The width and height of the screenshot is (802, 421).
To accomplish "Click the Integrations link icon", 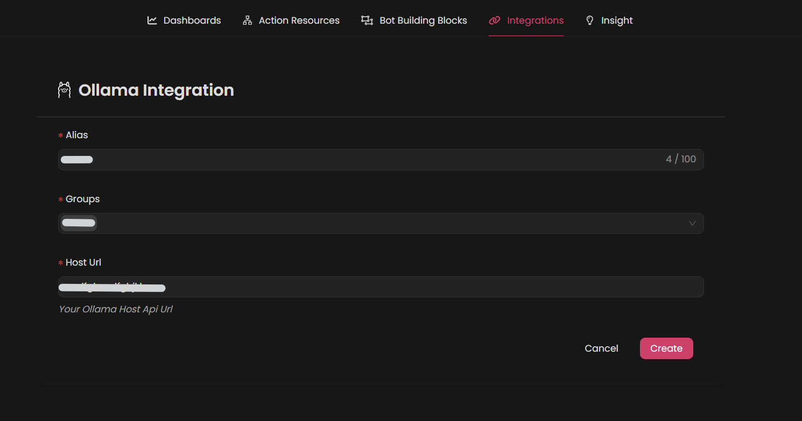I will (495, 20).
